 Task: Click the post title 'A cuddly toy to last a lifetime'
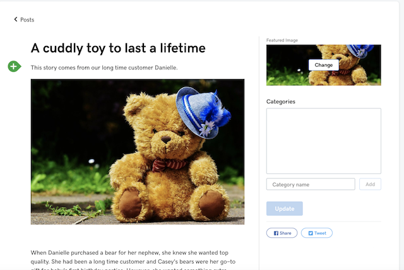click(118, 48)
